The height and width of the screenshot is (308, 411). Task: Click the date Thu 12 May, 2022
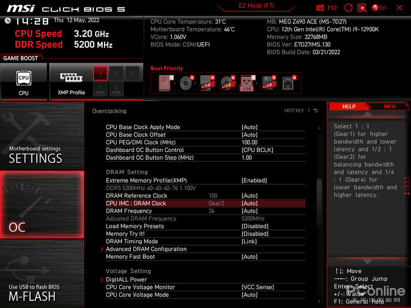pos(76,20)
